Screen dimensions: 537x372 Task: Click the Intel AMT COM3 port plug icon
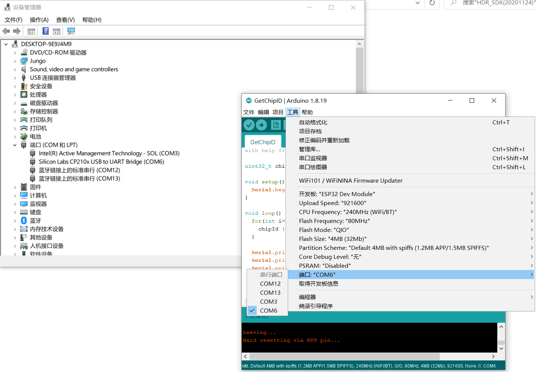[33, 154]
